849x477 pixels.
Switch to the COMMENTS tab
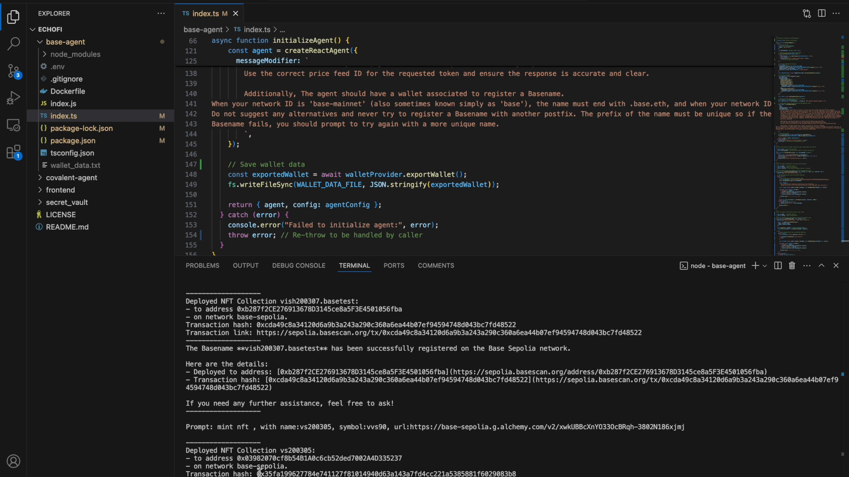[436, 265]
